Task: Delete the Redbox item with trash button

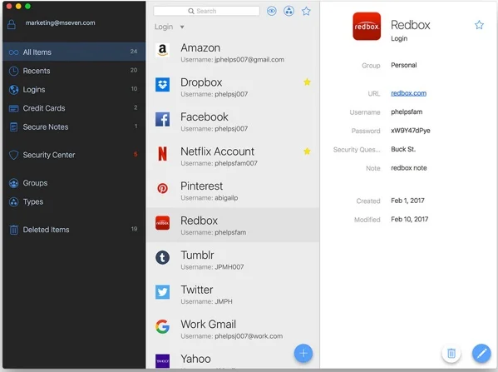Action: [x=451, y=353]
